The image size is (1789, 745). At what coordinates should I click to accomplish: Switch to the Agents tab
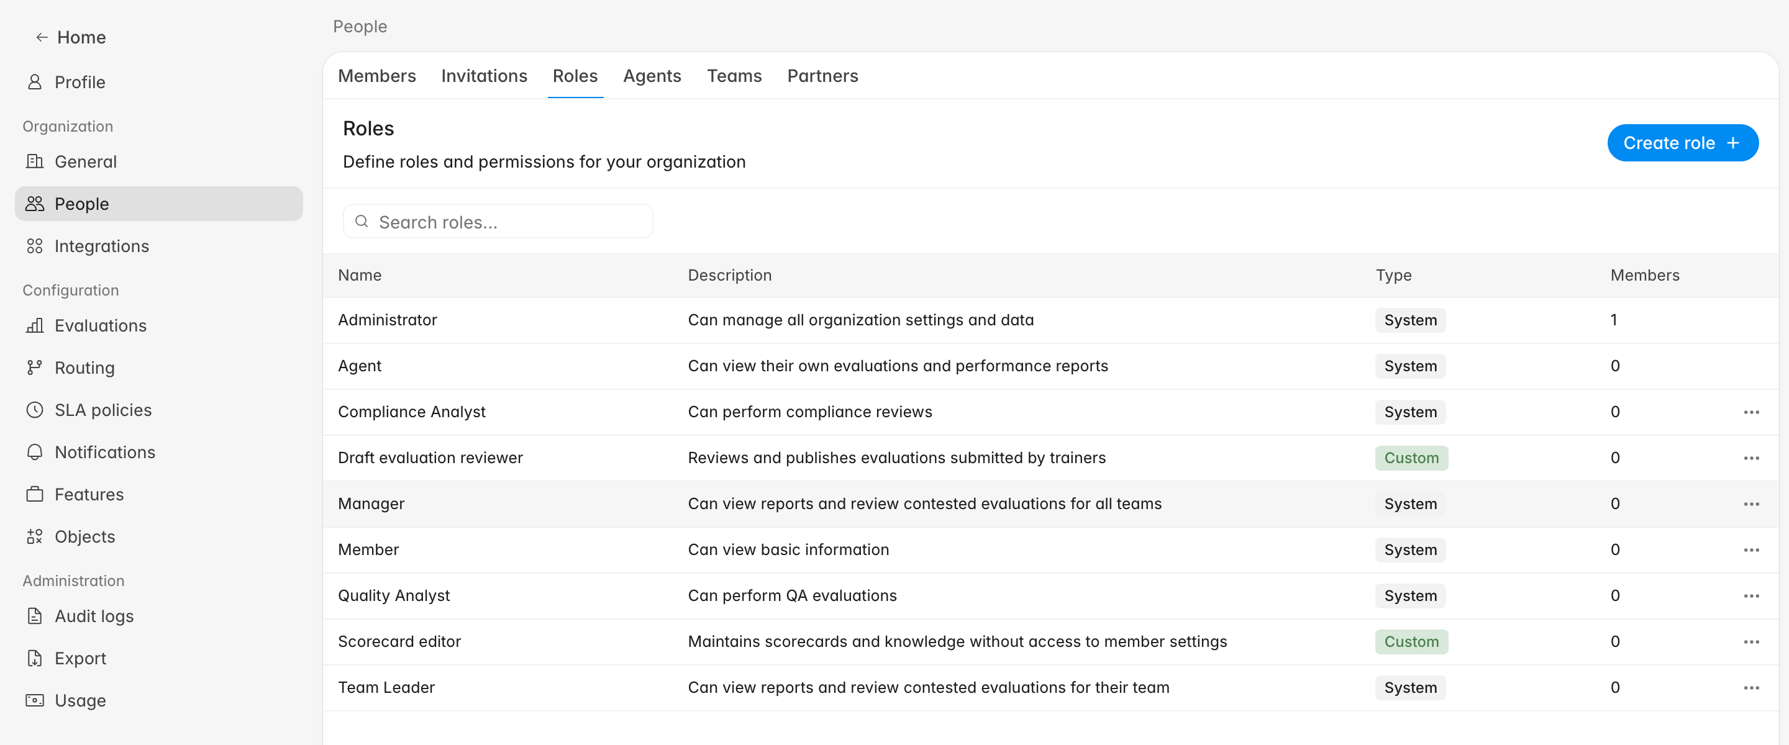click(652, 76)
